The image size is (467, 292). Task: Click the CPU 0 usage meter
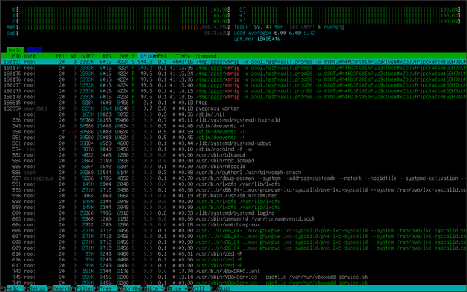121,9
